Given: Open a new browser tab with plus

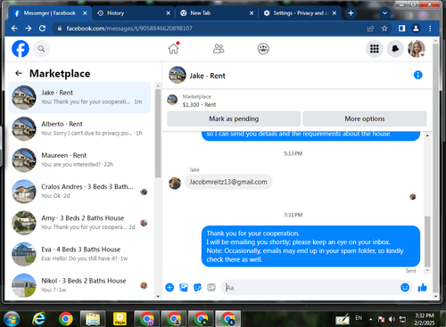Looking at the screenshot, I should coord(351,13).
